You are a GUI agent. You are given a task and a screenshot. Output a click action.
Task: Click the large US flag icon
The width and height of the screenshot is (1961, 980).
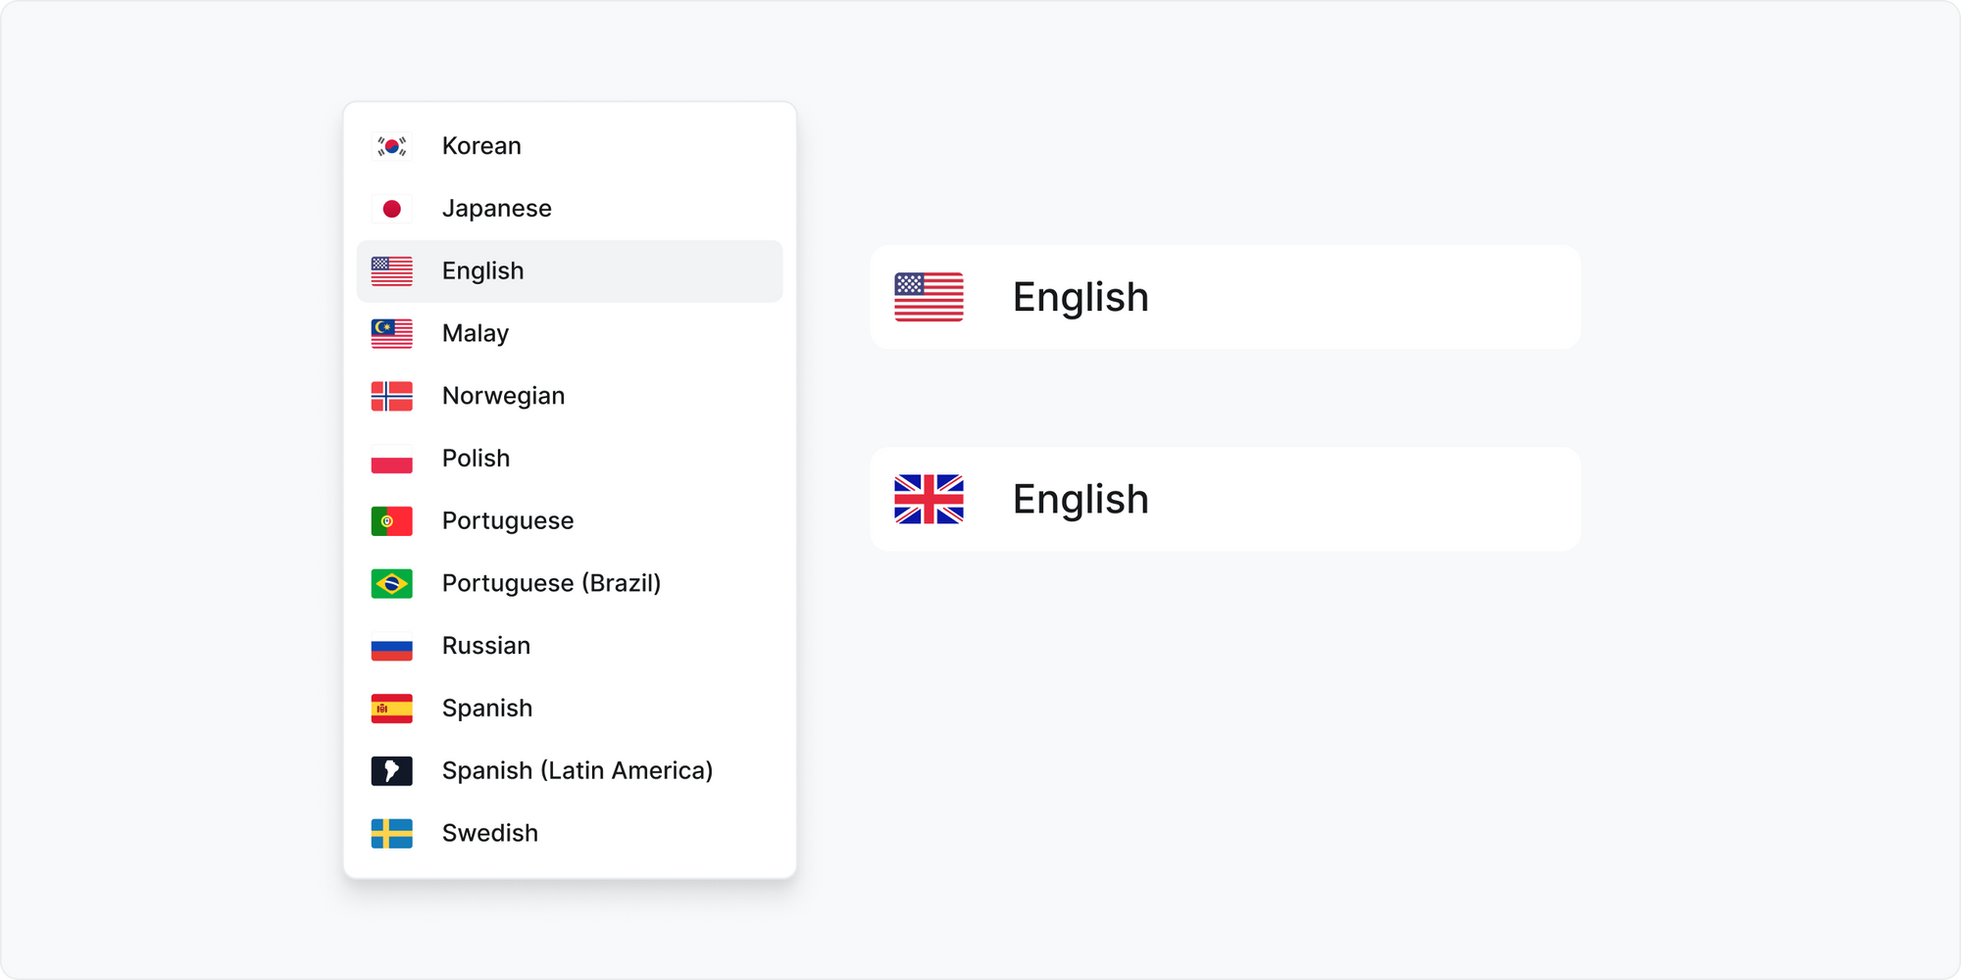(x=929, y=297)
